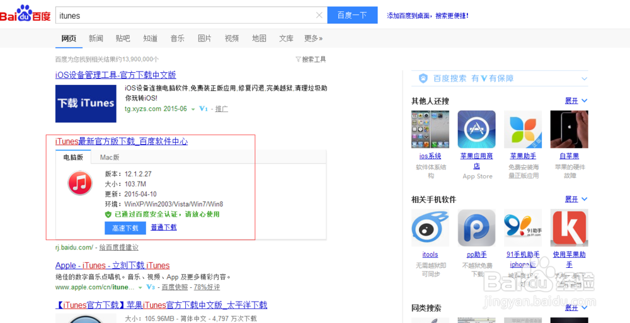Expand the 同类搜索 section

(576, 308)
